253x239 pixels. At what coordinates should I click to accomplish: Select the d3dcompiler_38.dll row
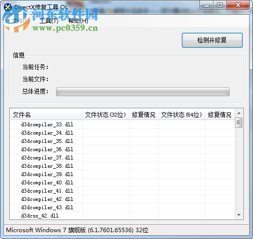pos(122,166)
